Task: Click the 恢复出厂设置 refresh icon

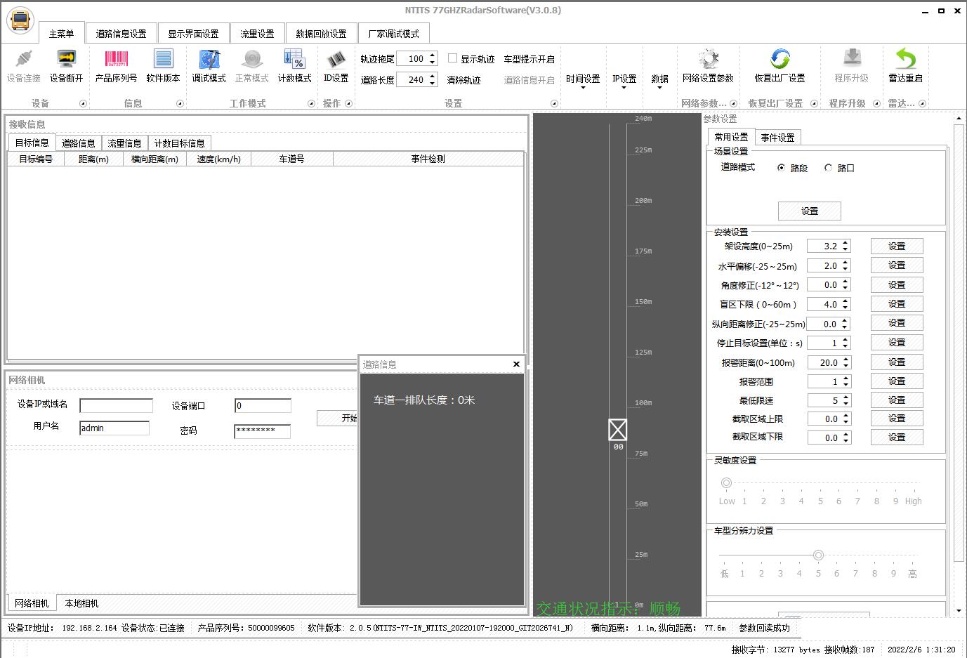Action: pyautogui.click(x=779, y=59)
